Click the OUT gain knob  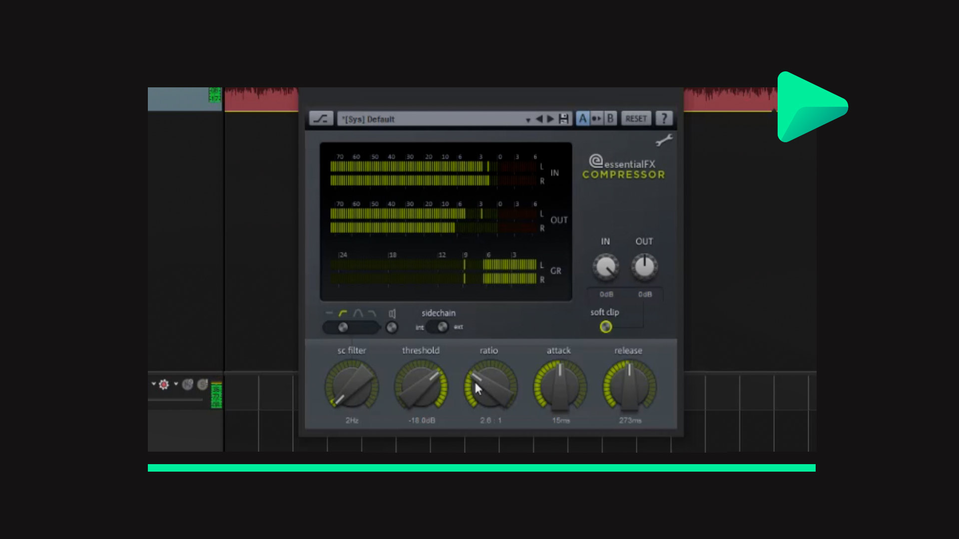pos(644,267)
